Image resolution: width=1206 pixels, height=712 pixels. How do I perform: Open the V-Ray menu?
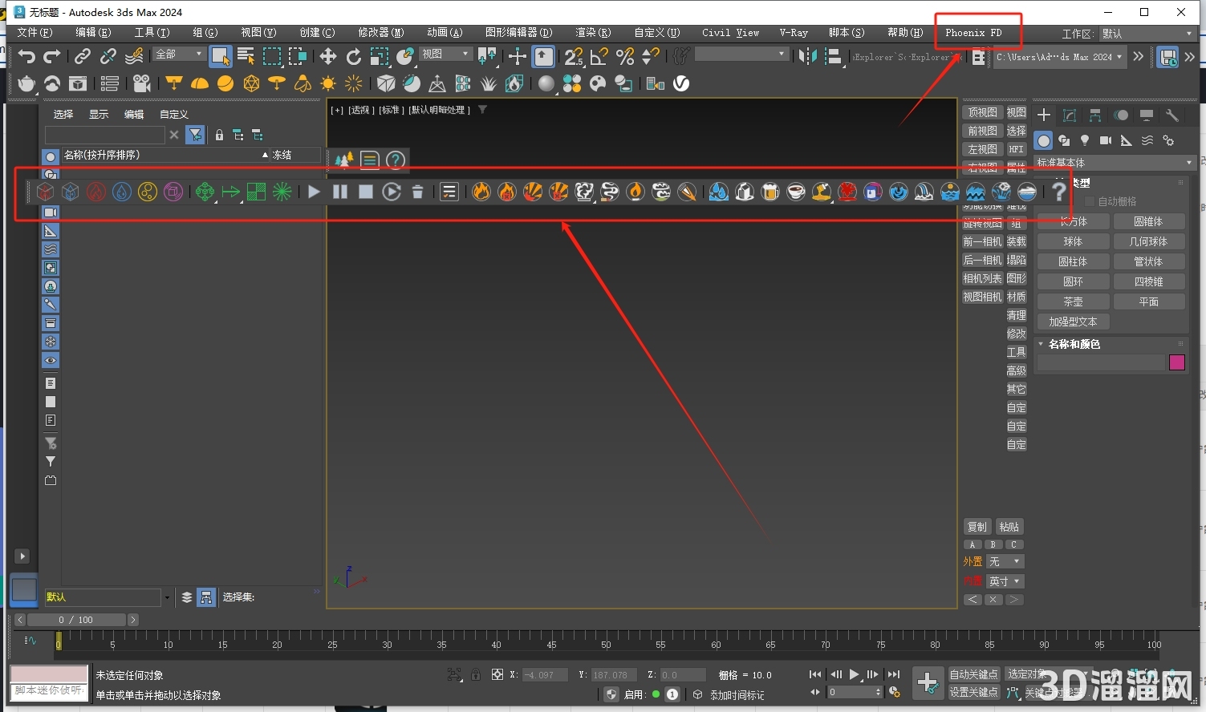[793, 33]
